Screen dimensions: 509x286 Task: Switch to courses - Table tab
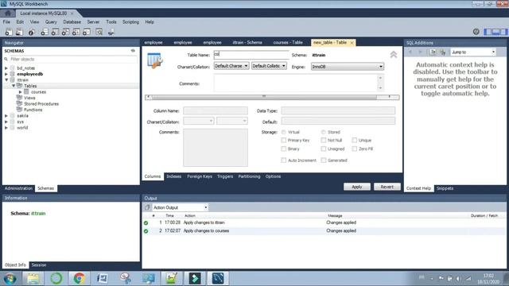288,42
